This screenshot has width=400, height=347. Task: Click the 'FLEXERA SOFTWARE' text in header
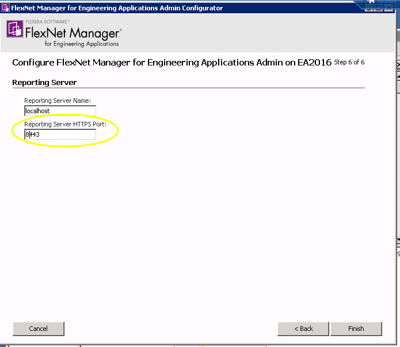(x=47, y=22)
